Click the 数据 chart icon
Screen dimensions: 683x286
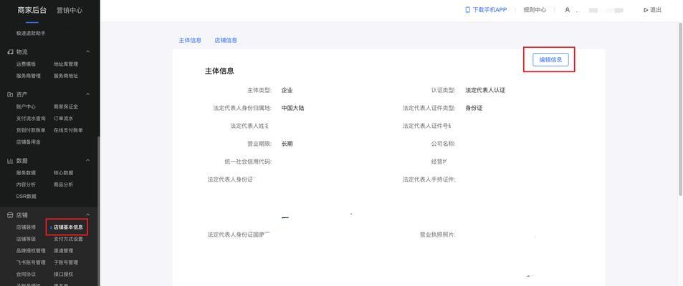11,161
